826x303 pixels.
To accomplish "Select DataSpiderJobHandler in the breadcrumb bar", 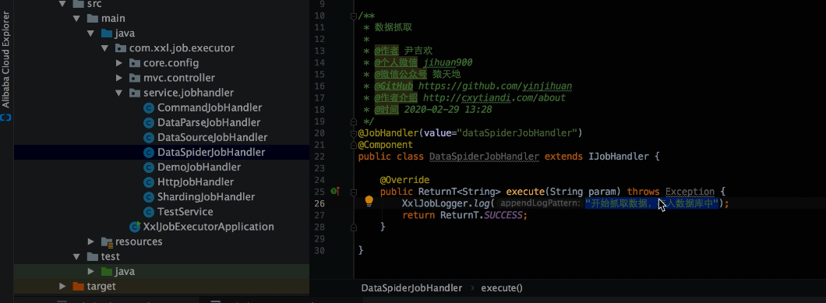I will point(411,287).
